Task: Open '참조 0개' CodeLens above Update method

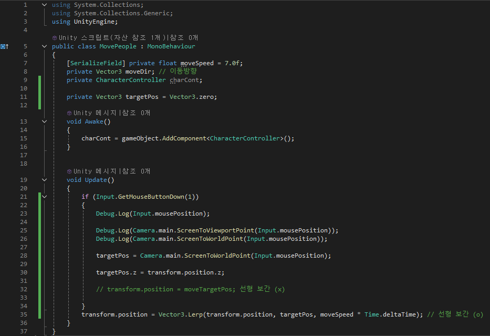Action: coord(136,171)
